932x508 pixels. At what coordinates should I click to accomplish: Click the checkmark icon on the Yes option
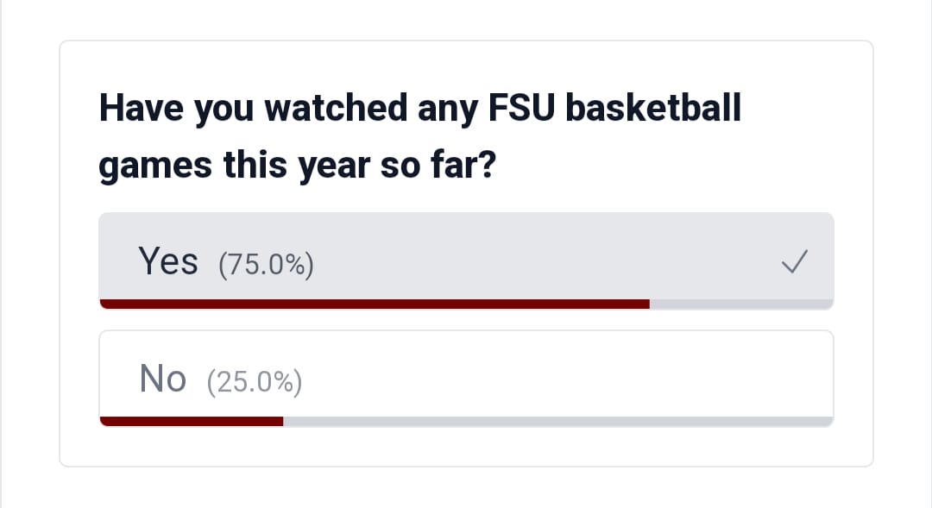[795, 261]
